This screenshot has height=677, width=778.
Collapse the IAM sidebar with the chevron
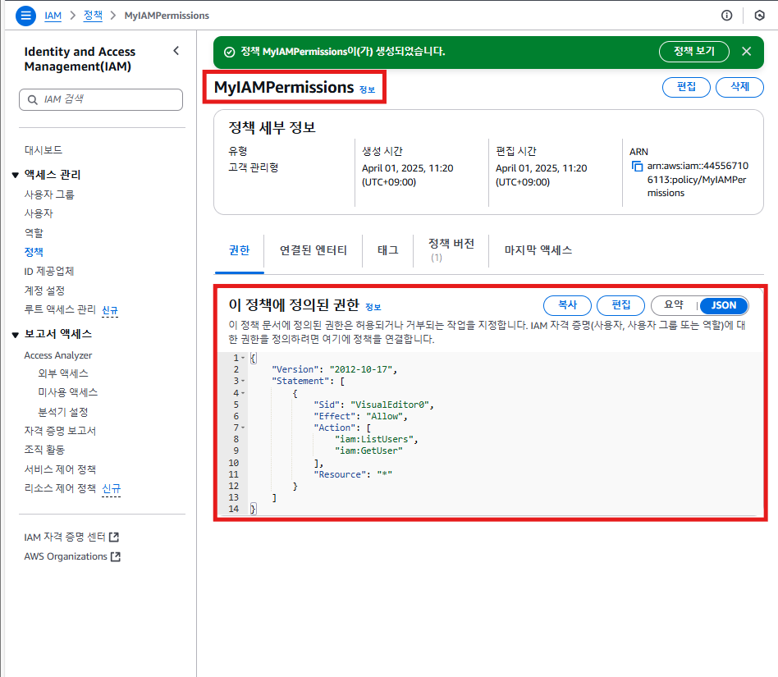pos(176,51)
